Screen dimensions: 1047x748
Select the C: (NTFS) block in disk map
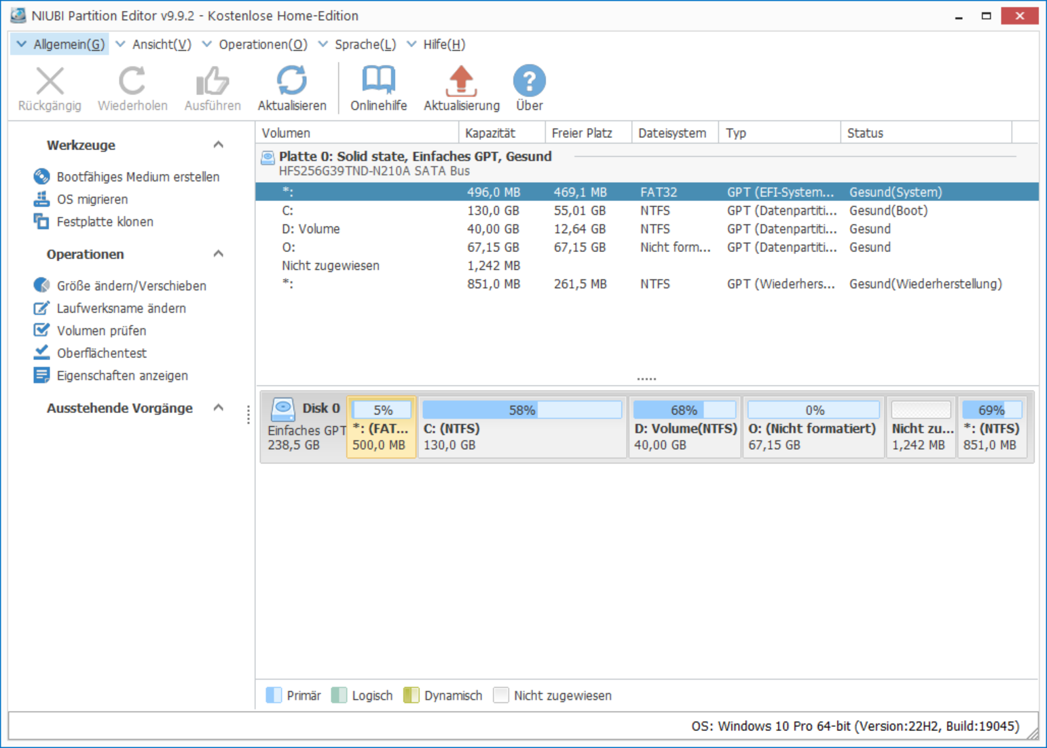point(521,427)
